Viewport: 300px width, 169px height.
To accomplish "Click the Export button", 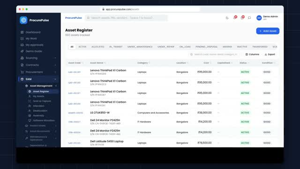I will coord(270,54).
